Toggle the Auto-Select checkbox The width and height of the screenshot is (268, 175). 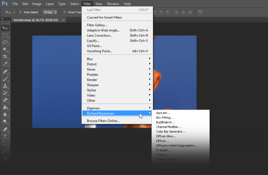(21, 12)
